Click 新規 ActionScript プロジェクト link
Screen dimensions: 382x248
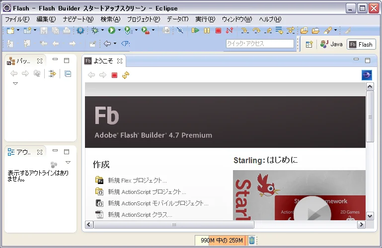[147, 192]
